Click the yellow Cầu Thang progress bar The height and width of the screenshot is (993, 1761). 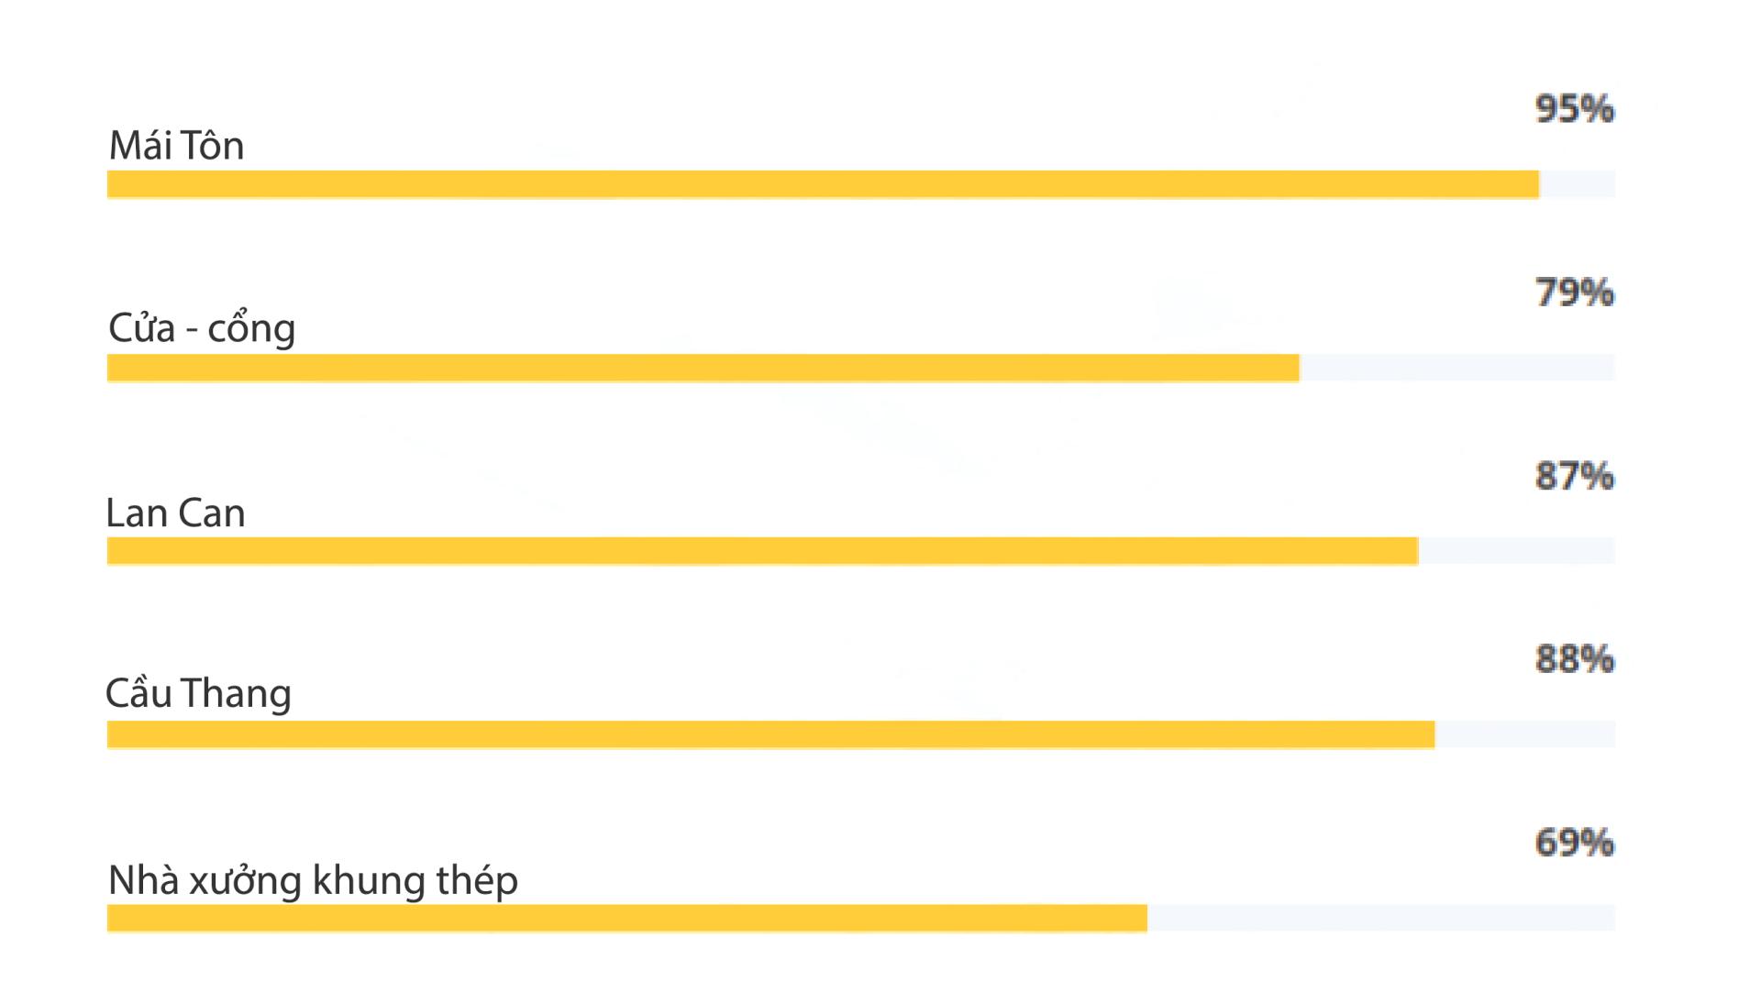point(770,734)
